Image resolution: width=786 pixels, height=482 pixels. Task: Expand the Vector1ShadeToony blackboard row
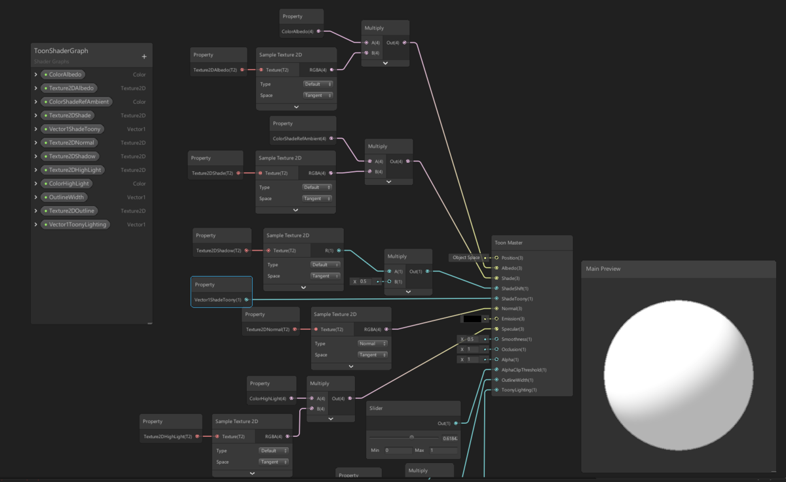tap(35, 129)
